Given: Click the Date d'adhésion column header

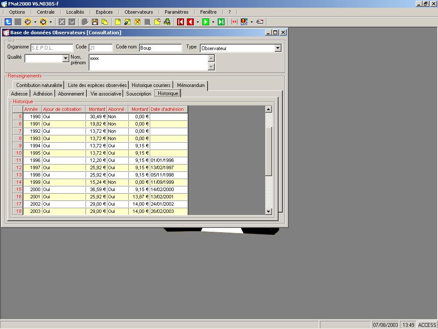Looking at the screenshot, I should [x=169, y=109].
